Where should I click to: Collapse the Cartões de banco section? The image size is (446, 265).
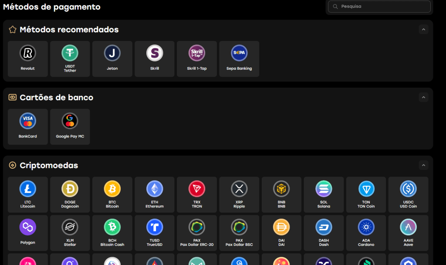click(x=423, y=97)
